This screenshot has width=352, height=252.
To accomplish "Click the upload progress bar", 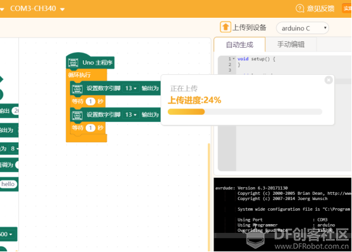I will (245, 112).
